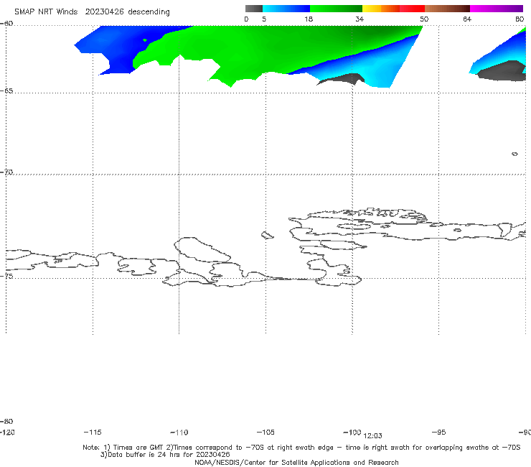Click longitude label -115
Image resolution: width=531 pixels, height=467 pixels.
(93, 432)
